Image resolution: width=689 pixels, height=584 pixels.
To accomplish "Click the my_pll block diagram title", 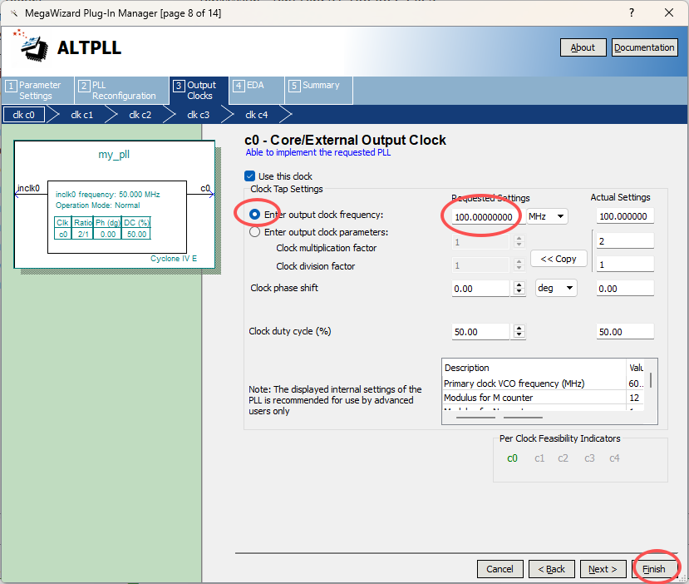I will tap(114, 155).
